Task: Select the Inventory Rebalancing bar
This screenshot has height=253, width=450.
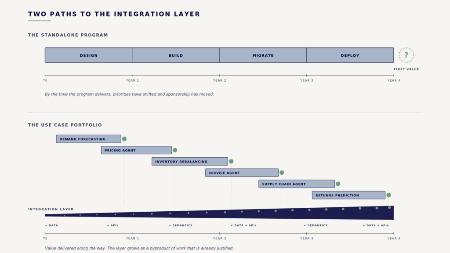Action: (190, 161)
